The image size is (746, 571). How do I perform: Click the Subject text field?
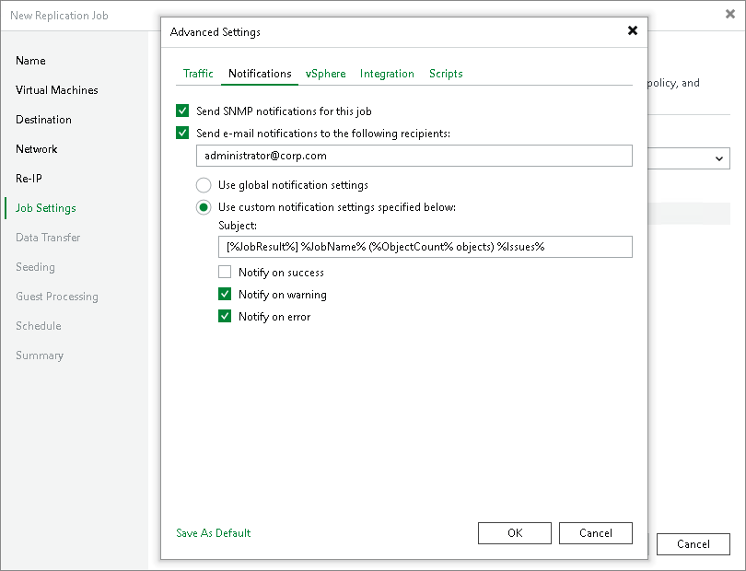pyautogui.click(x=425, y=247)
